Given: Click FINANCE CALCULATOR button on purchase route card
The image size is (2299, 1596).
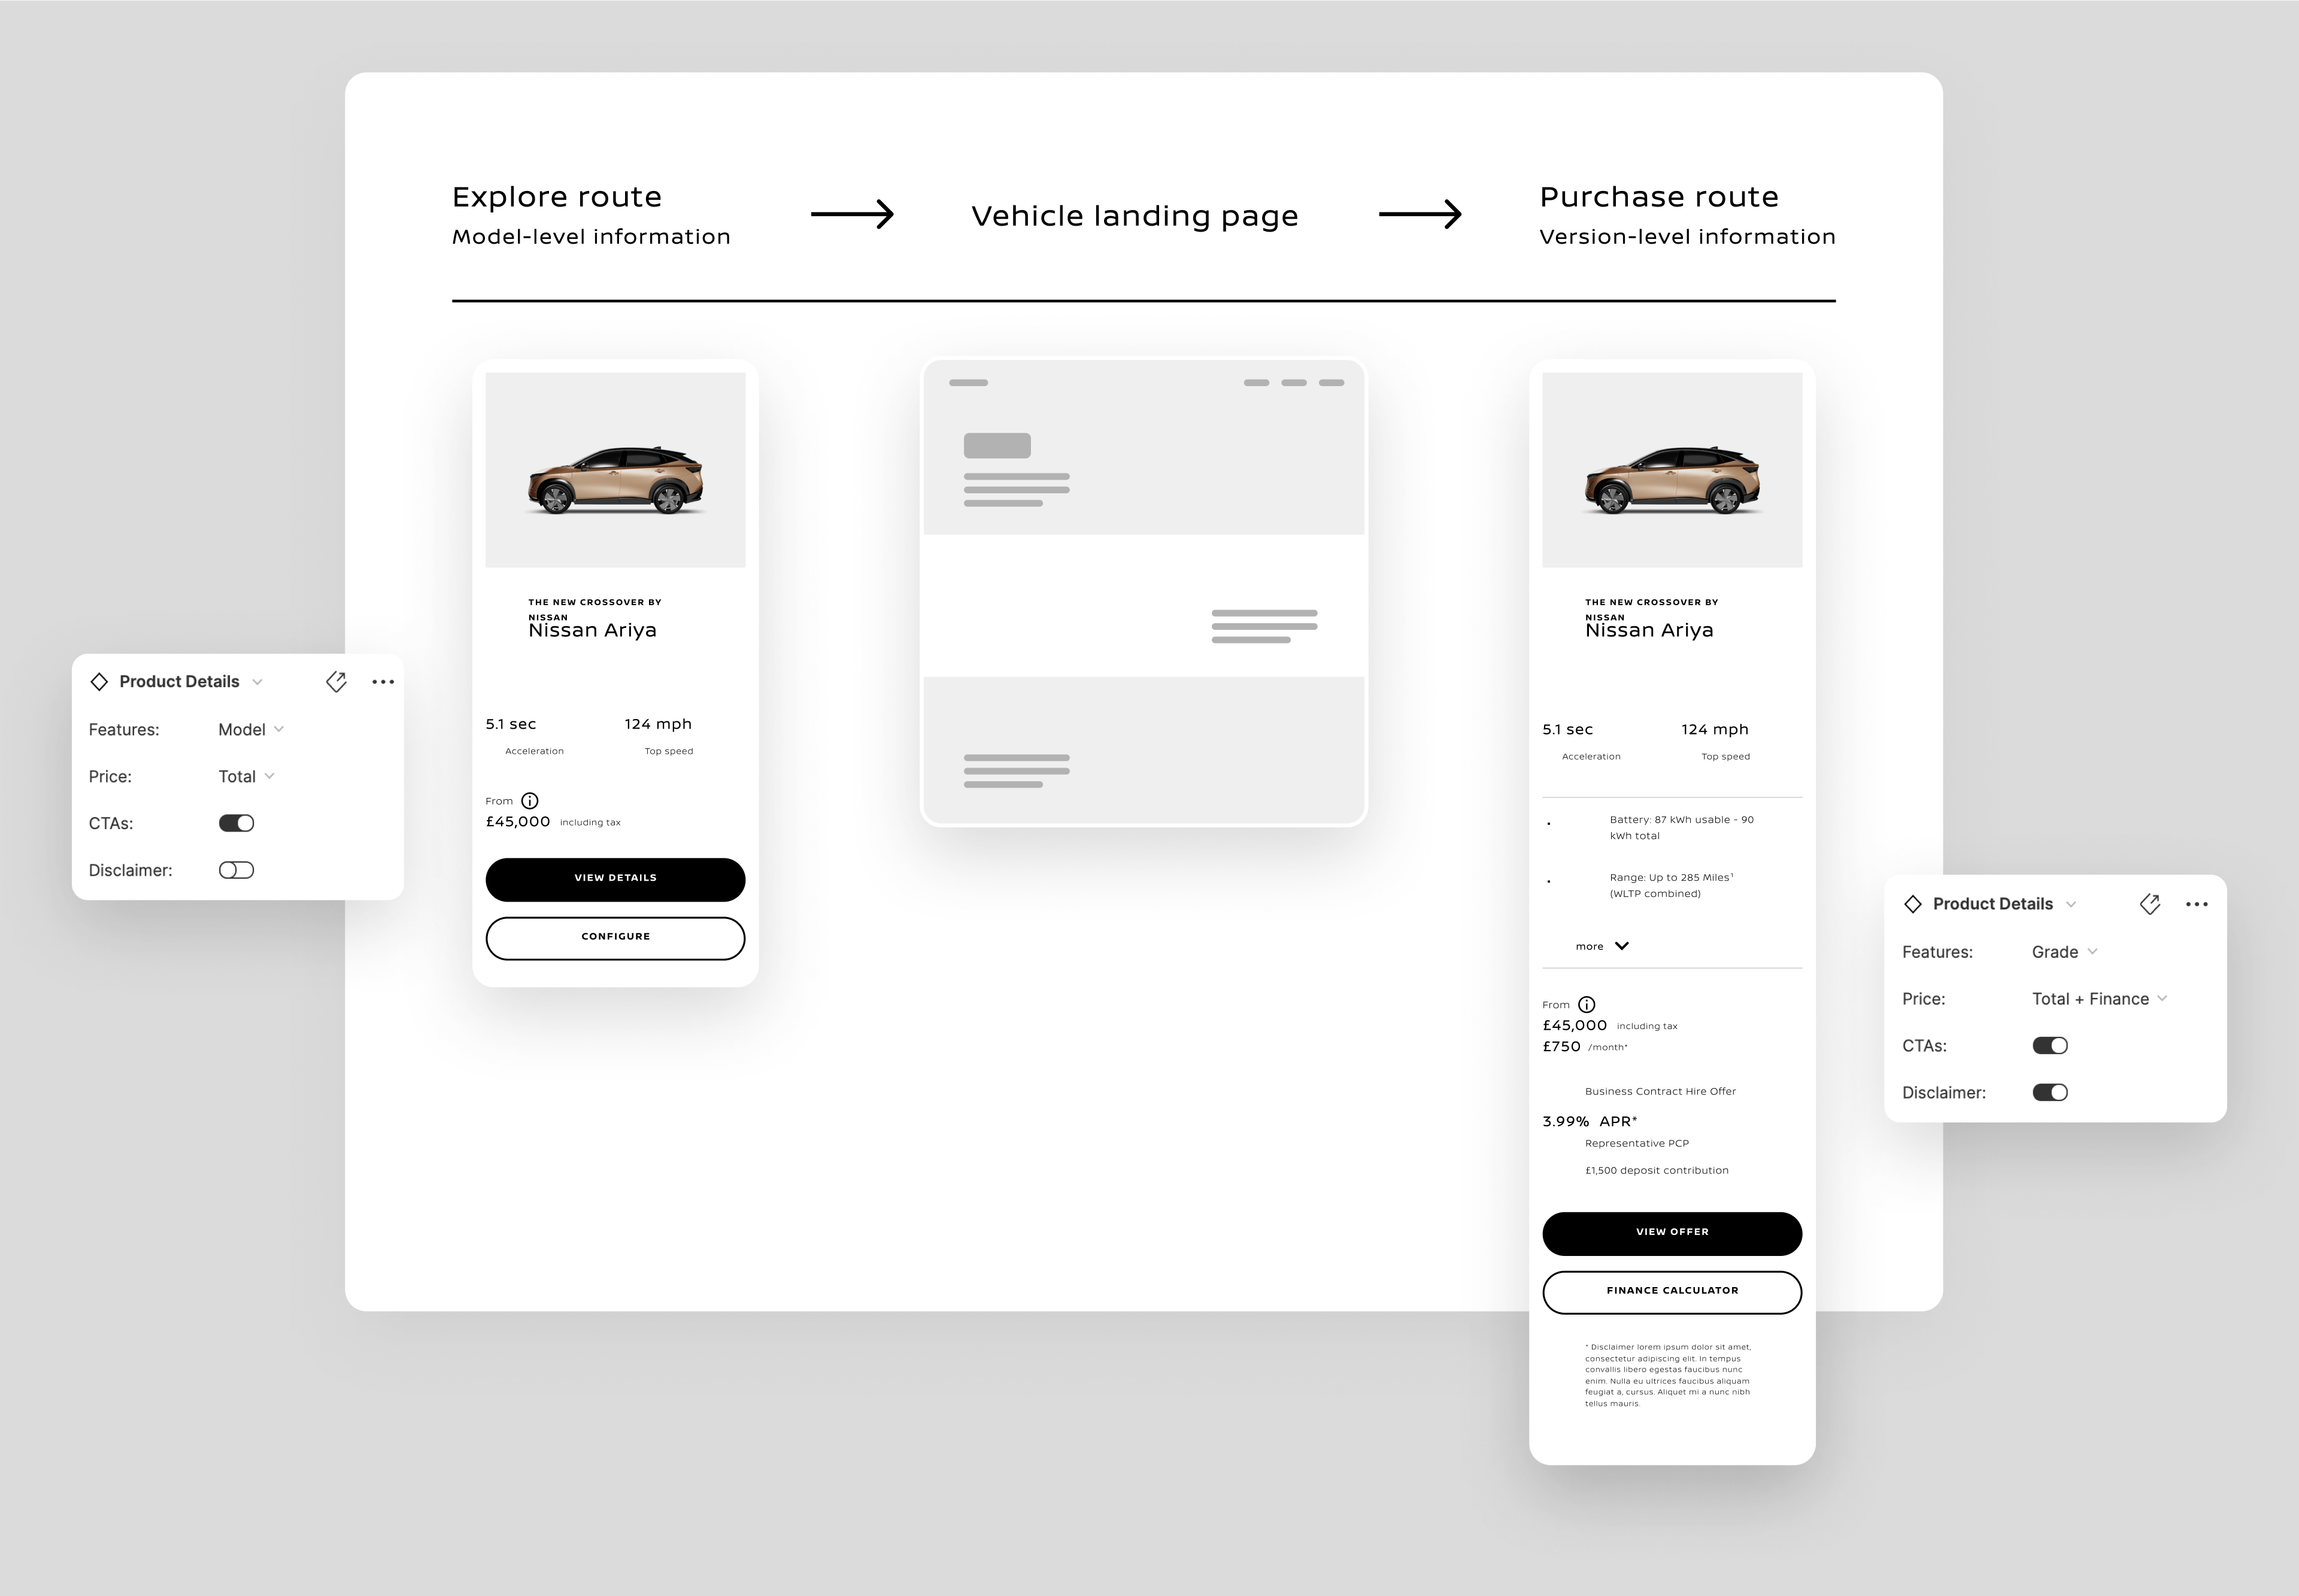Looking at the screenshot, I should pos(1672,1291).
